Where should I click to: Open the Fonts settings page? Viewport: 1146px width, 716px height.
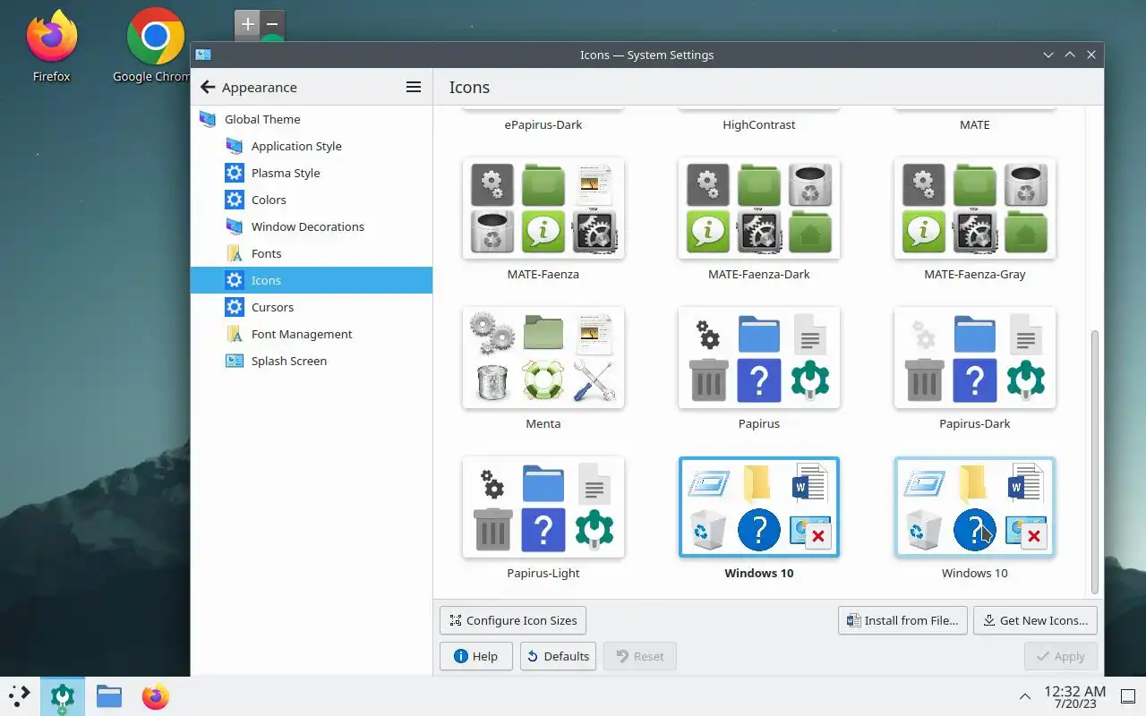pyautogui.click(x=312, y=253)
